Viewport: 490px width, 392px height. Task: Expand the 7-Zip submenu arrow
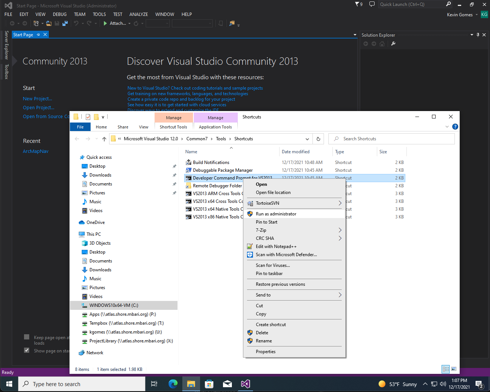pos(340,230)
